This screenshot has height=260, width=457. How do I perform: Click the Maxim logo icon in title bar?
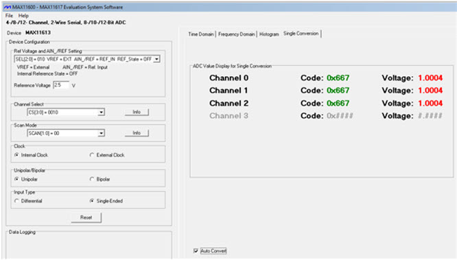pos(7,7)
